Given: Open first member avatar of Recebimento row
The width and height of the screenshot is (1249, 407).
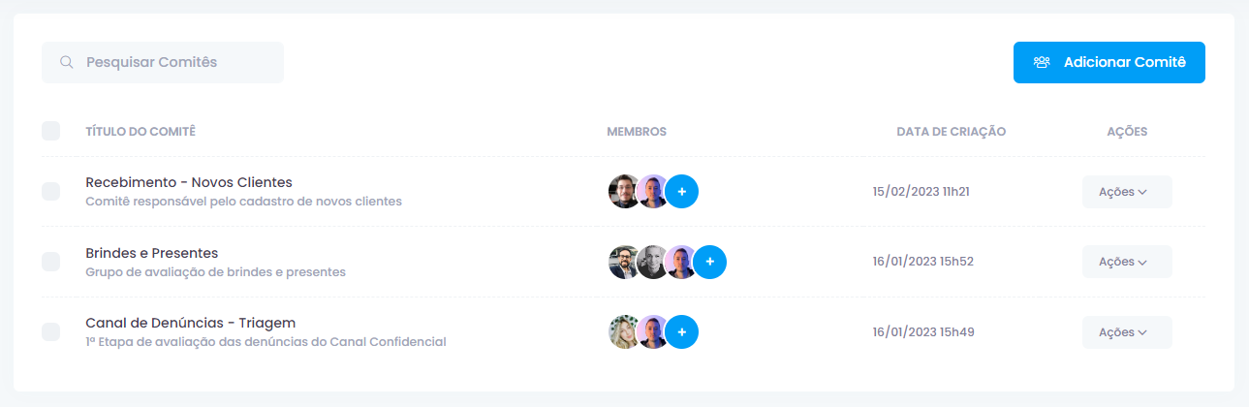Looking at the screenshot, I should pyautogui.click(x=625, y=192).
